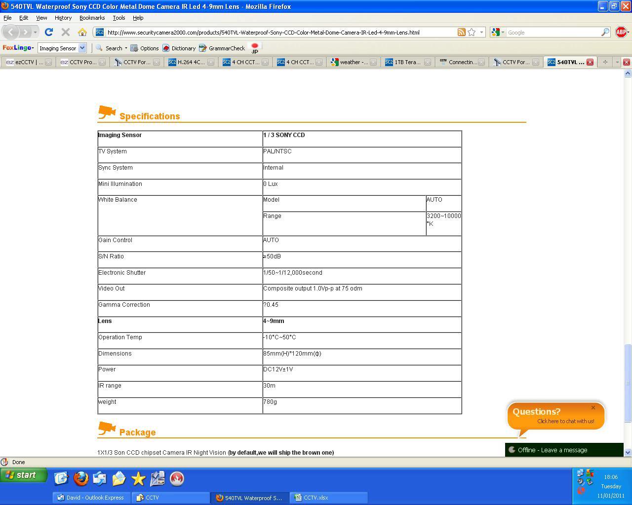Click the scrollbar down arrow
Image resolution: width=632 pixels, height=505 pixels.
point(628,452)
